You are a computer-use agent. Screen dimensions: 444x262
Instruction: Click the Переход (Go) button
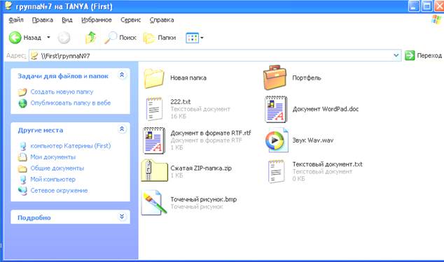(423, 55)
